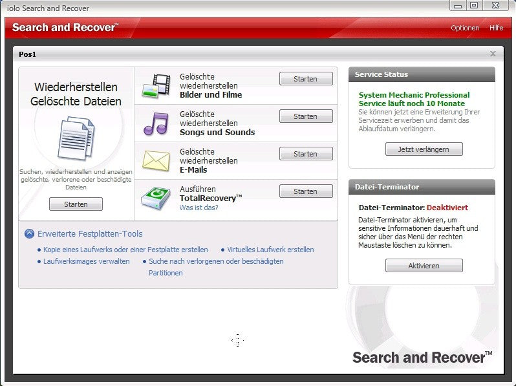The image size is (516, 386).
Task: Start recovery of deleted E-Mails
Action: tap(306, 154)
